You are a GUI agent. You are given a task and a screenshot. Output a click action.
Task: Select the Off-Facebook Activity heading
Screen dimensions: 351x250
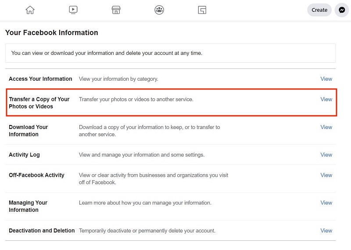pos(36,175)
